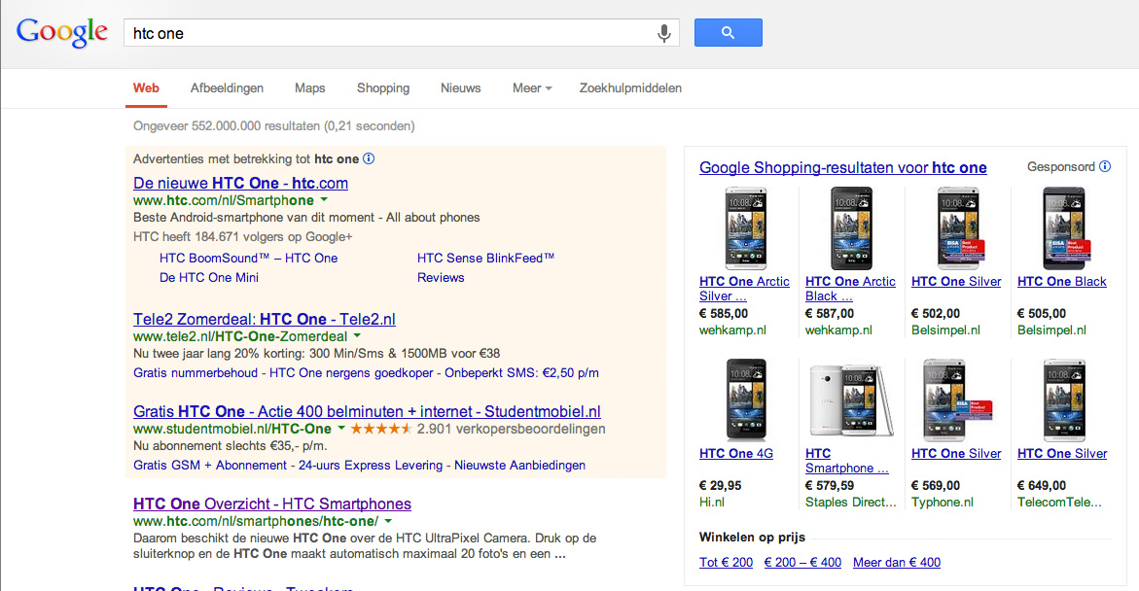Open dropdown arrow beside tele2.nl HTC-One-Zomerdeal URL
1139x591 pixels.
click(x=357, y=336)
